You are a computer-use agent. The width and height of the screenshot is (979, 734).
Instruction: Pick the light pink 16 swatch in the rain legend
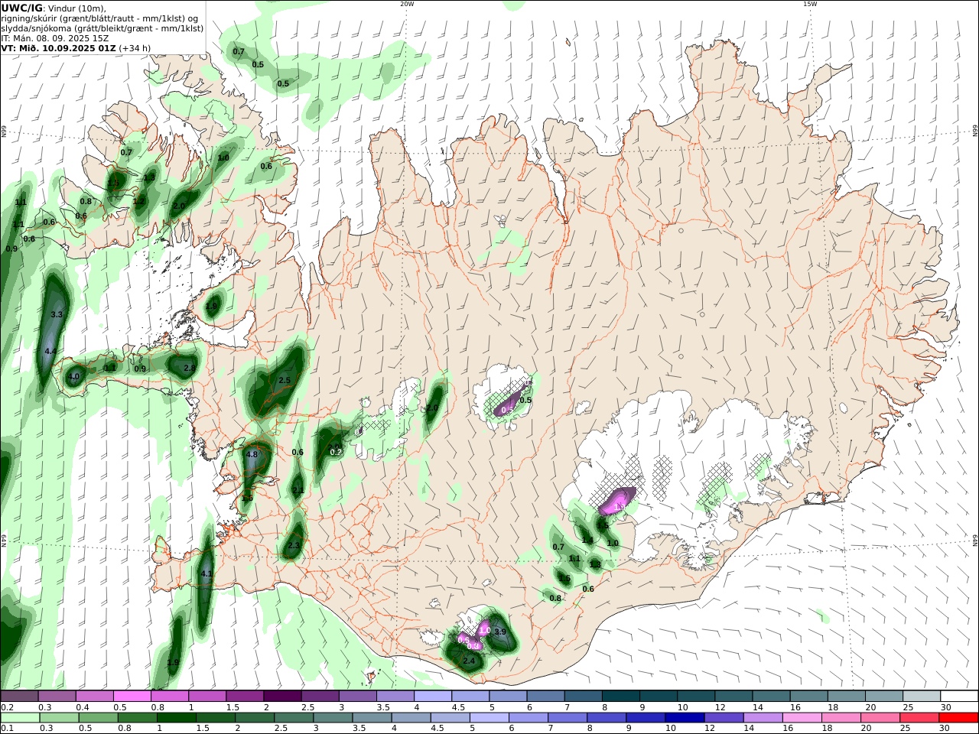click(x=802, y=718)
